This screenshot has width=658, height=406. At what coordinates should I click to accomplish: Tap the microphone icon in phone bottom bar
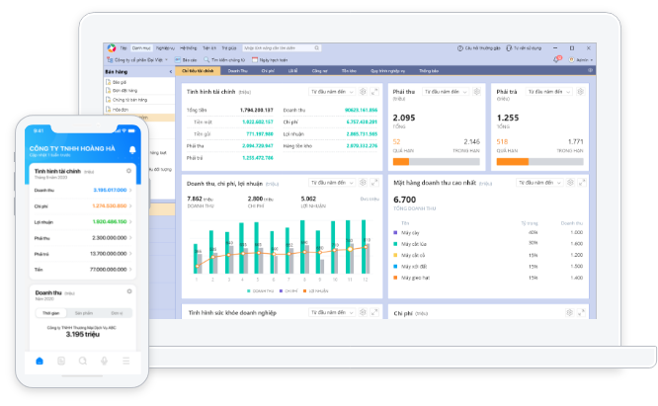click(x=105, y=361)
